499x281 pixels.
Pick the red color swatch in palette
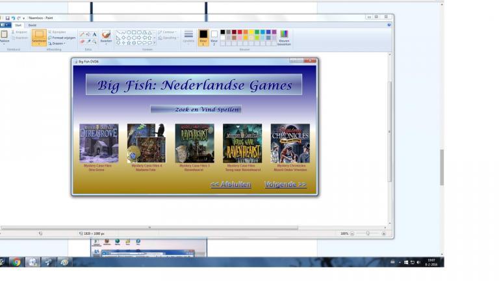click(x=240, y=32)
